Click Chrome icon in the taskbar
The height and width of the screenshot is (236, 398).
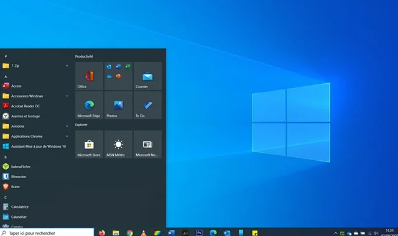coord(130,233)
